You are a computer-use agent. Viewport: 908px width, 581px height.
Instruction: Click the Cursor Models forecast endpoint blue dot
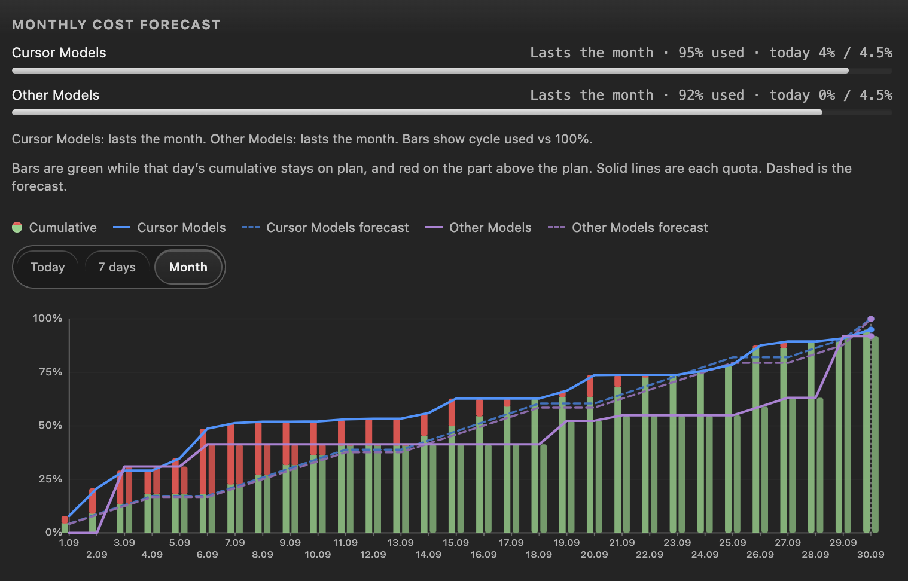click(x=871, y=329)
